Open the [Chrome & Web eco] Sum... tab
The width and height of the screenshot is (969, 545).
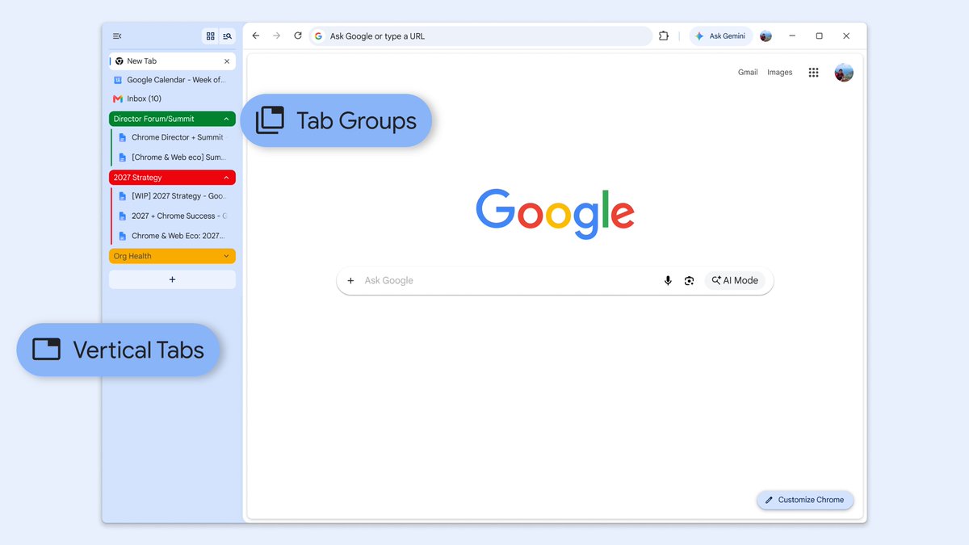click(174, 157)
